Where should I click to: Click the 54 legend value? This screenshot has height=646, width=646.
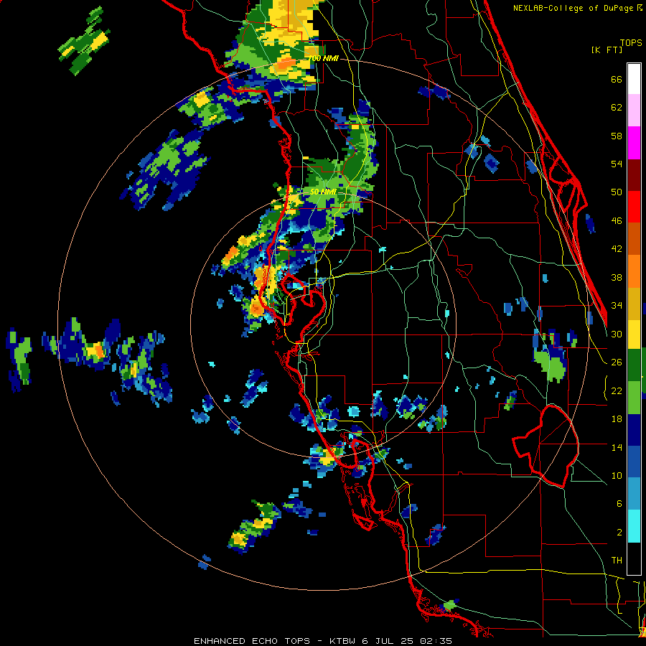point(617,164)
